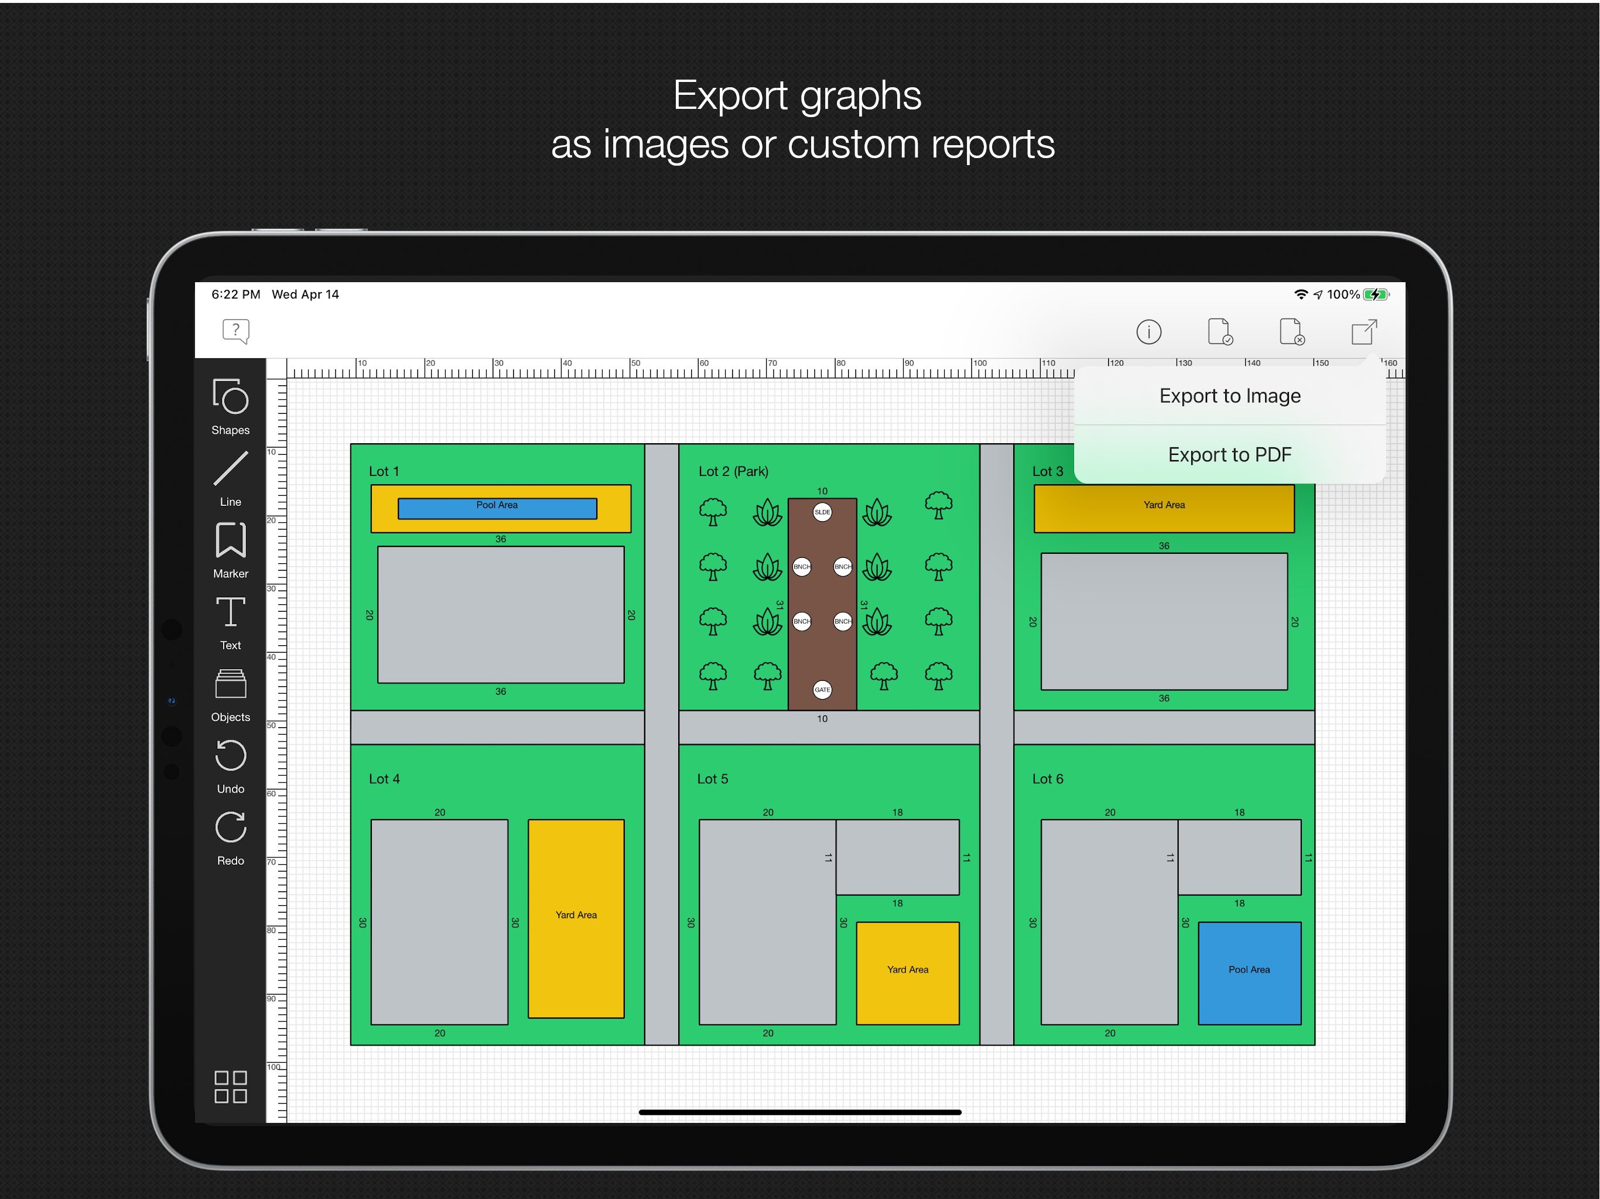Select the Yard Area in Lot 5
Image resolution: width=1600 pixels, height=1199 pixels.
click(908, 972)
